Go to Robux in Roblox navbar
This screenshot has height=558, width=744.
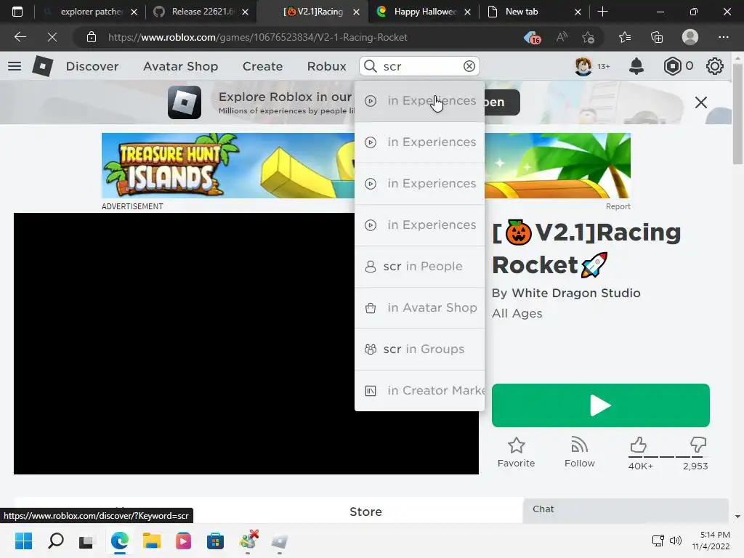pos(326,66)
